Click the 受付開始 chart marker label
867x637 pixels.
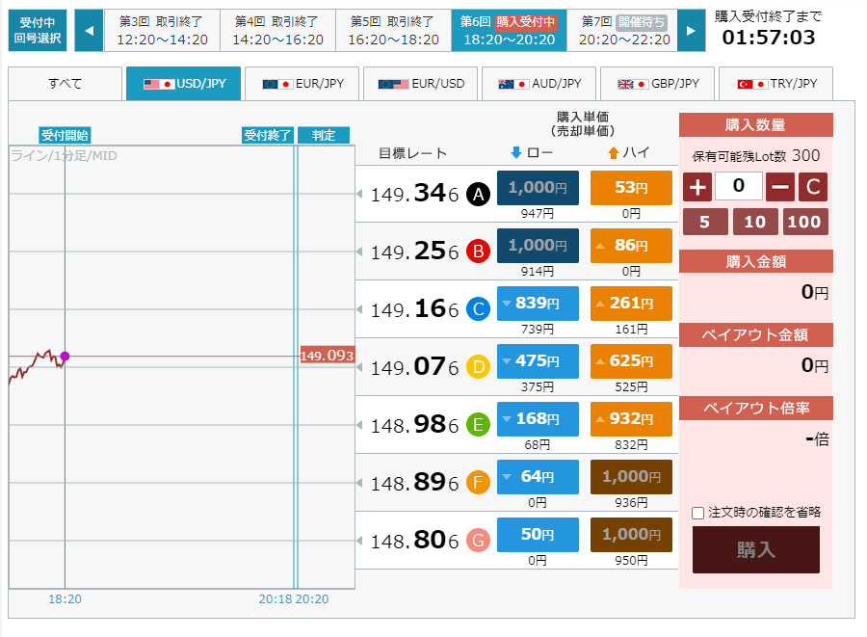pyautogui.click(x=65, y=135)
